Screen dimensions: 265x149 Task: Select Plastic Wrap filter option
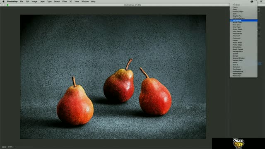click(x=243, y=43)
